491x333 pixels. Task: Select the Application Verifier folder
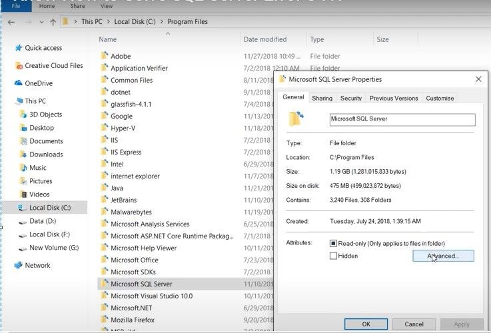[139, 68]
